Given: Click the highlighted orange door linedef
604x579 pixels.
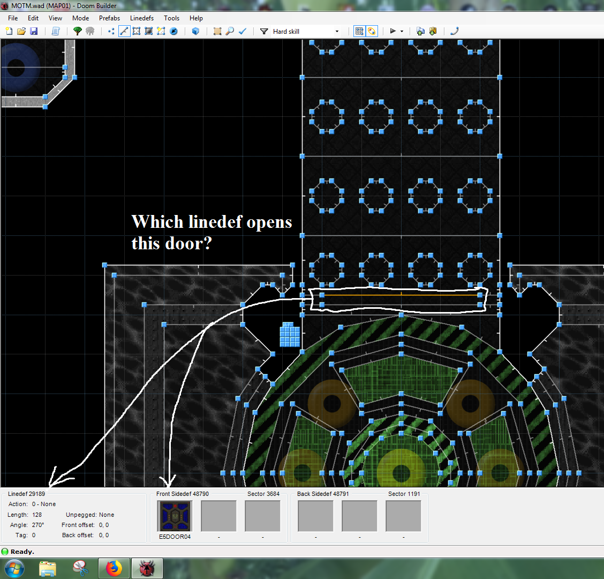Looking at the screenshot, I should click(x=401, y=295).
